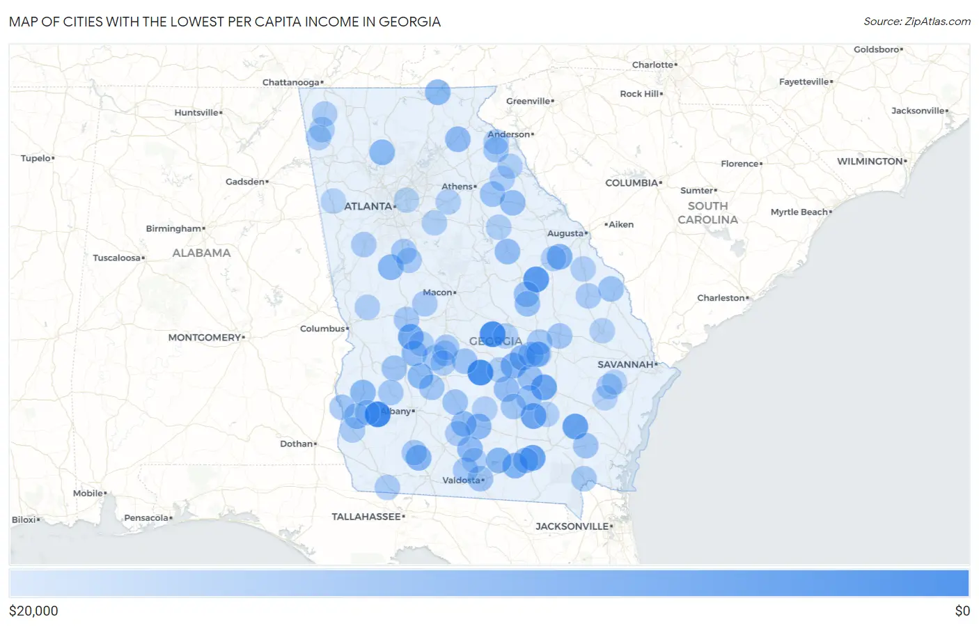The width and height of the screenshot is (979, 626).
Task: Click the Pensacola city label
Action: pyautogui.click(x=146, y=517)
